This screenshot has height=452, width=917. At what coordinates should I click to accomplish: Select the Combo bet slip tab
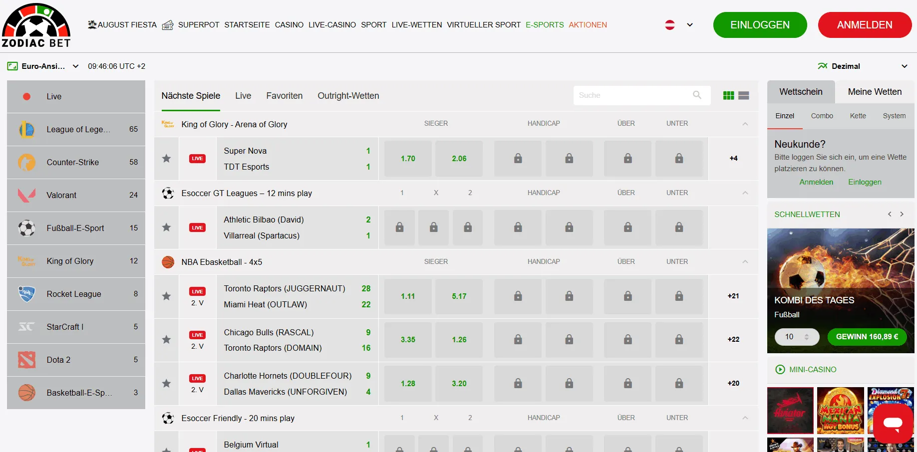click(822, 116)
